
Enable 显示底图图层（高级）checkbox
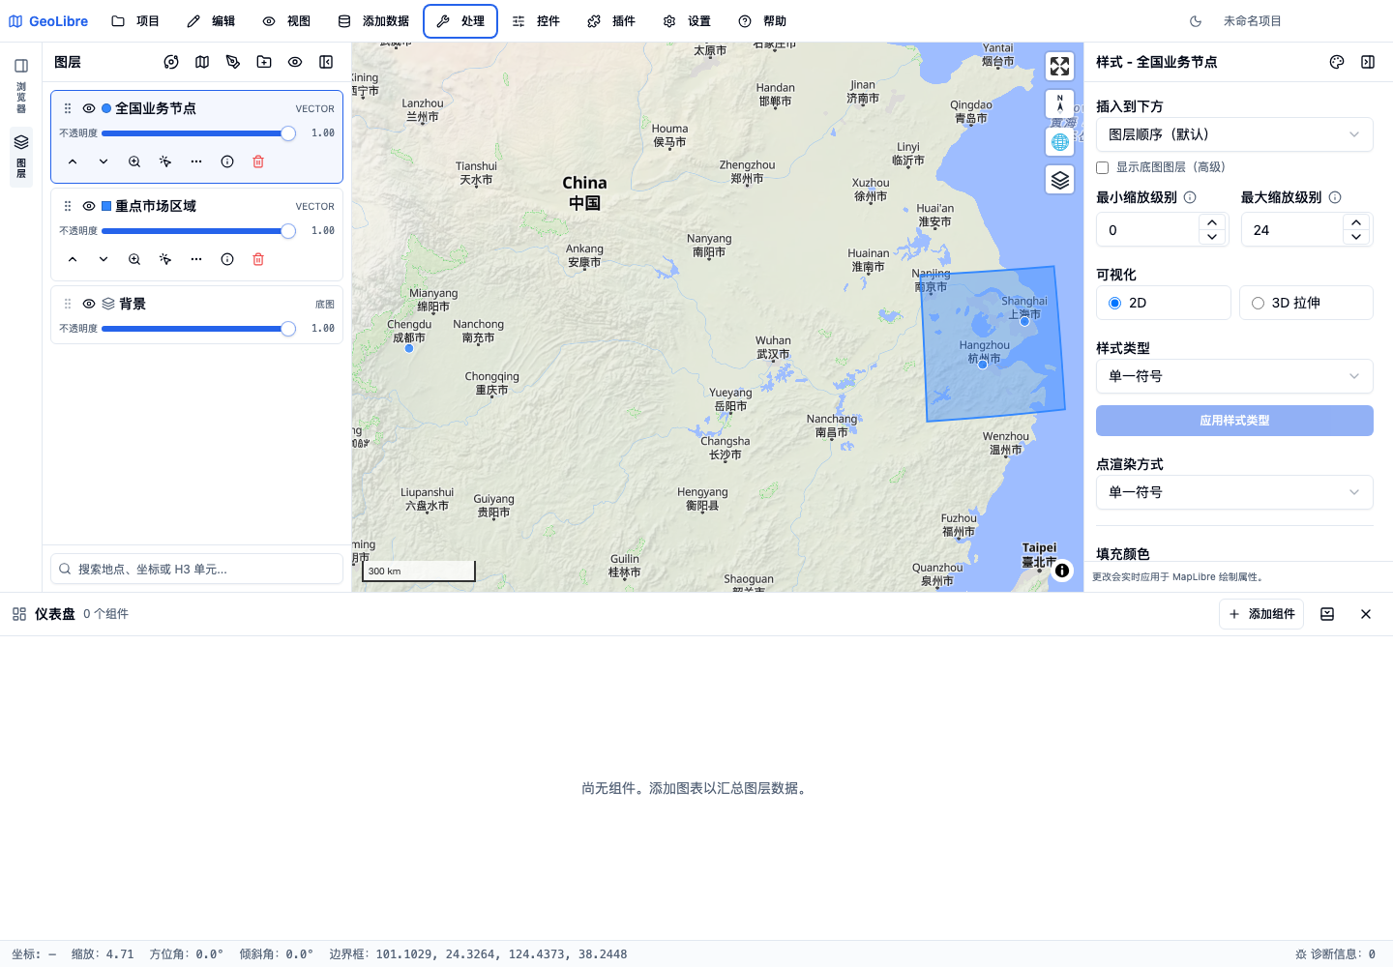pyautogui.click(x=1102, y=167)
